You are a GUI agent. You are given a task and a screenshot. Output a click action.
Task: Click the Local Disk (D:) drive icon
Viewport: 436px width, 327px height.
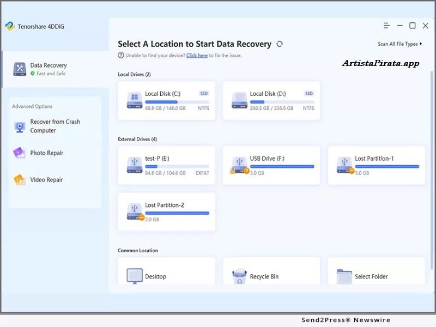pos(239,100)
